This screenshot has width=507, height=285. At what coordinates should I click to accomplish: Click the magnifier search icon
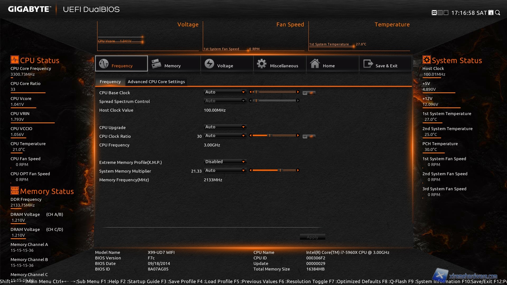click(497, 13)
